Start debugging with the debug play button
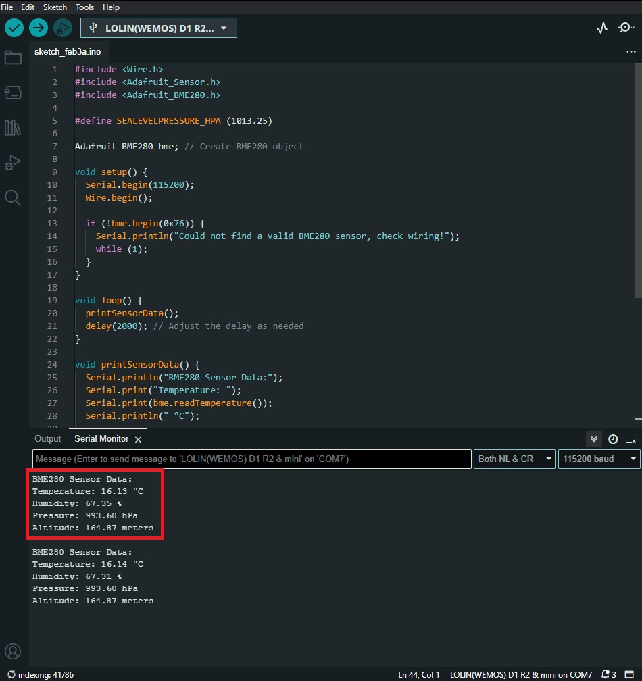The image size is (642, 681). 63,28
